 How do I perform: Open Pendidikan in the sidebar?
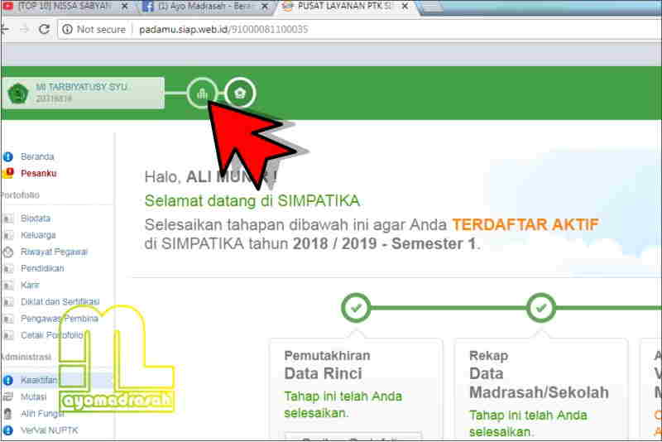coord(42,268)
